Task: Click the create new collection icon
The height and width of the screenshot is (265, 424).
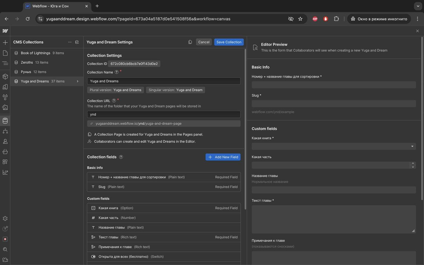Action: pos(77,42)
